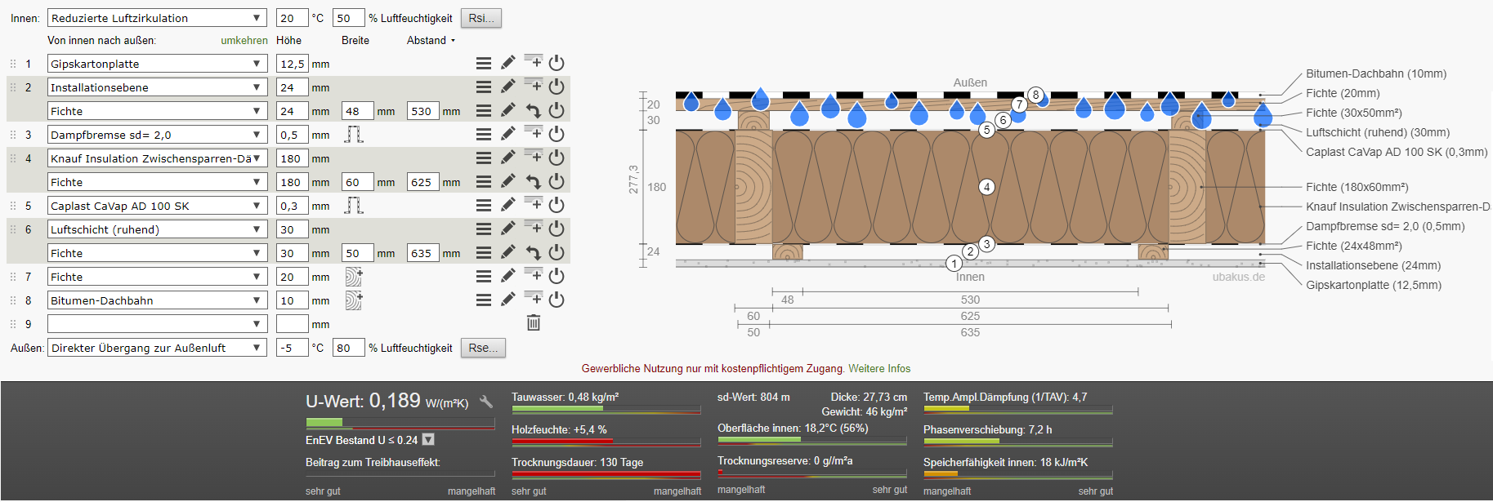1493x502 pixels.
Task: Click the 'umkehren' link
Action: tap(244, 40)
